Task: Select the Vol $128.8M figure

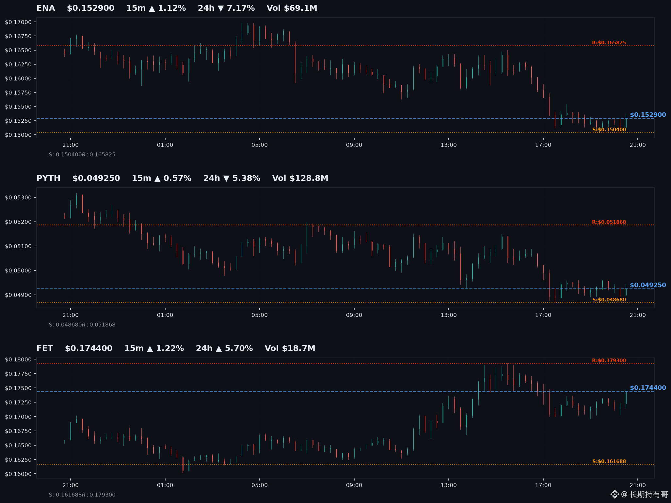Action: pyautogui.click(x=300, y=178)
